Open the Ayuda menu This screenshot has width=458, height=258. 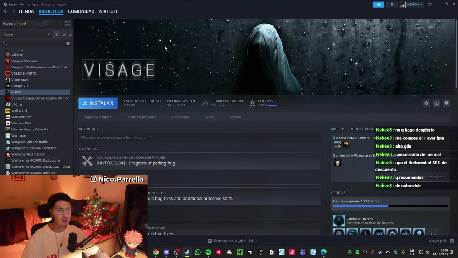coord(62,5)
